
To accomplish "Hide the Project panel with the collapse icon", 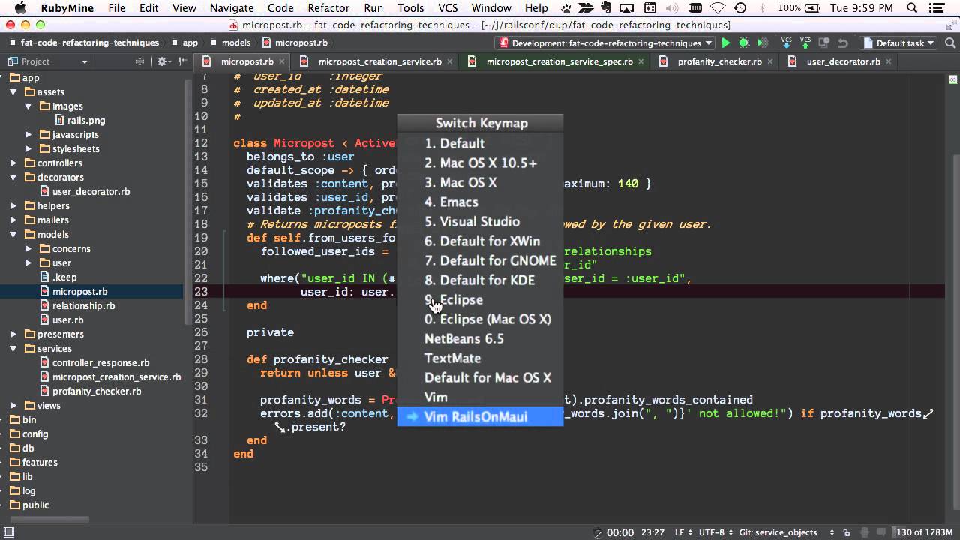I will (182, 61).
